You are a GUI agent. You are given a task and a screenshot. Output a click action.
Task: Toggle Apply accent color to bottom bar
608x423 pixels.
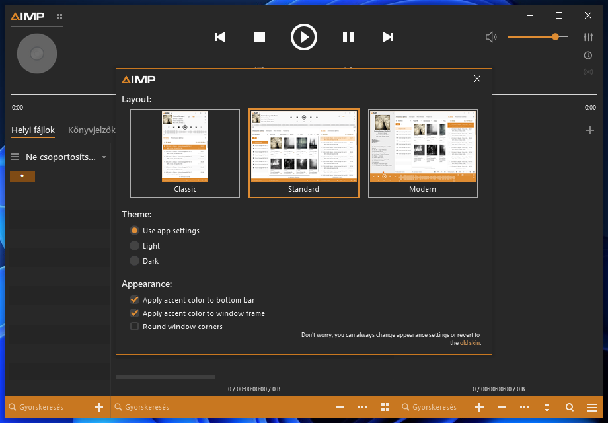193,299
